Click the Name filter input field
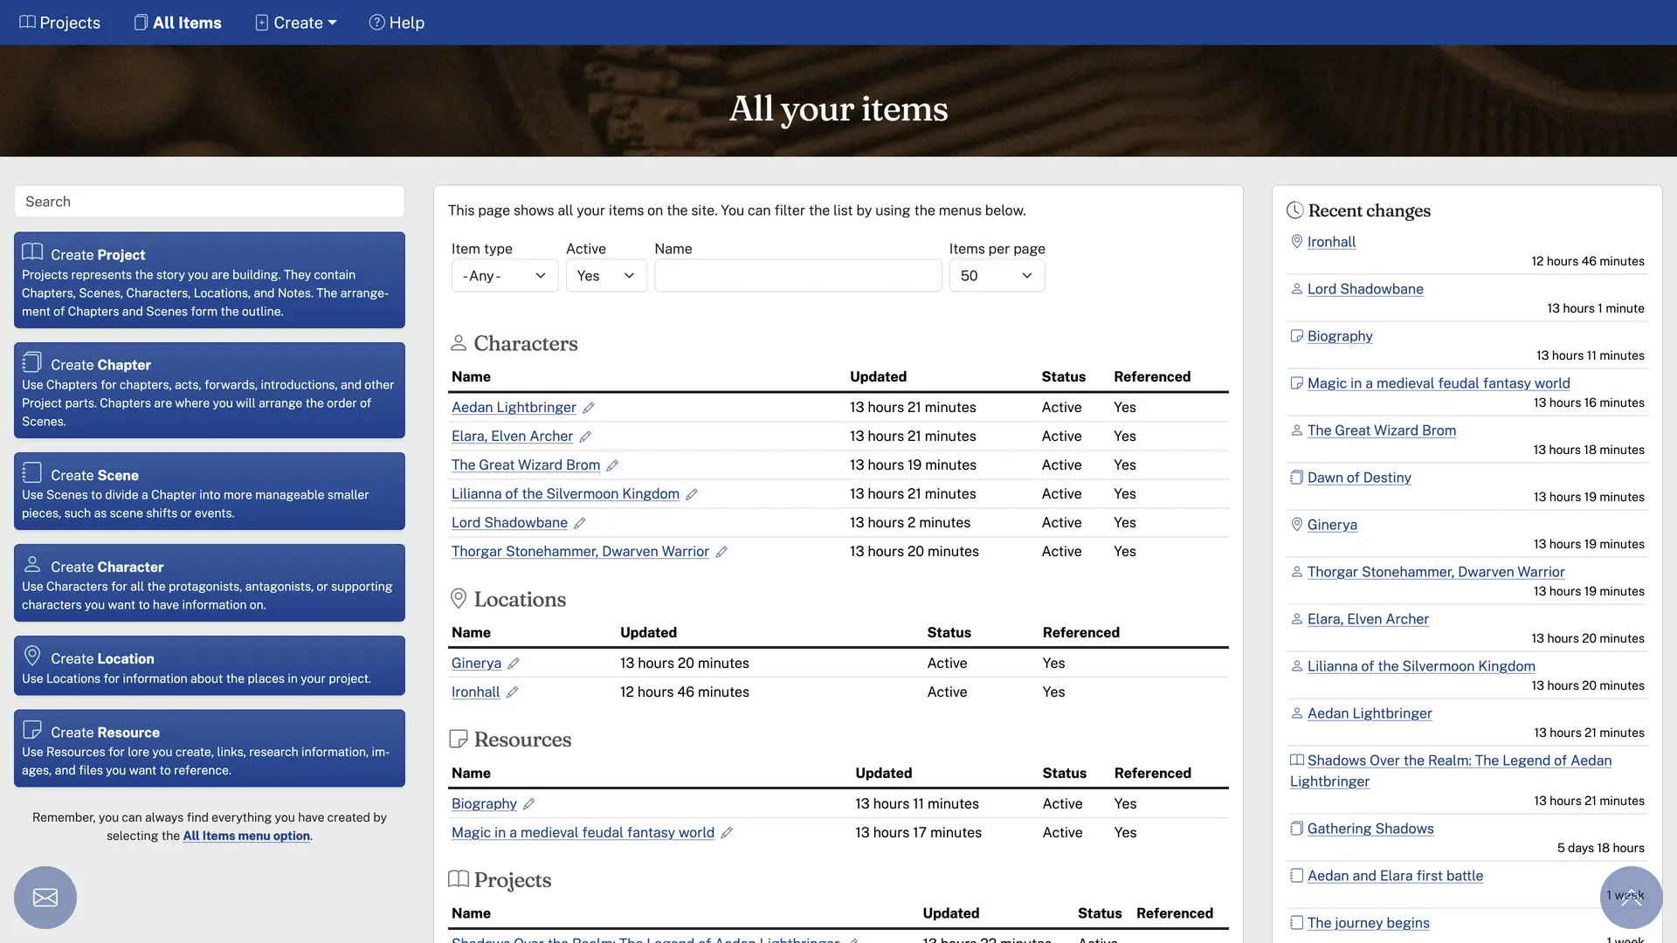The width and height of the screenshot is (1677, 943). click(798, 276)
